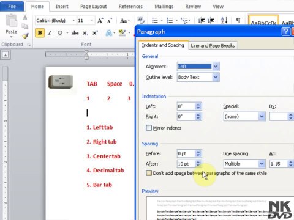Open Highlight color dropdown arrow
Viewport: 294px width, 220px height.
129,33
